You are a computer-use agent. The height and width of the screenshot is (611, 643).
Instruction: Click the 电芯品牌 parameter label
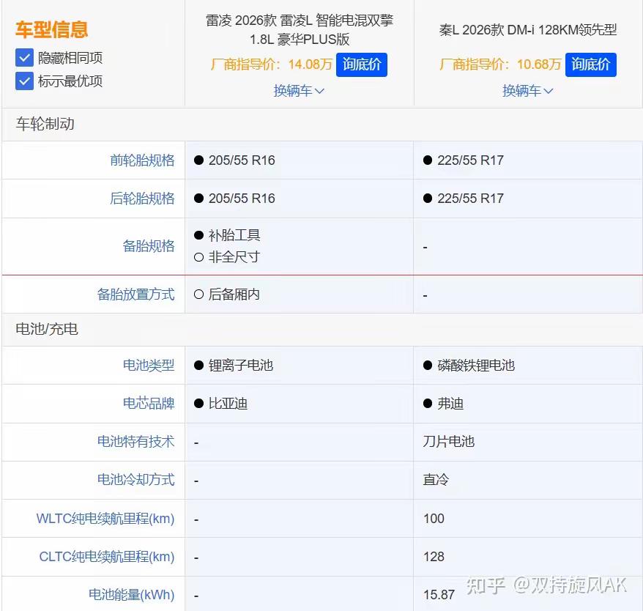[x=149, y=403]
